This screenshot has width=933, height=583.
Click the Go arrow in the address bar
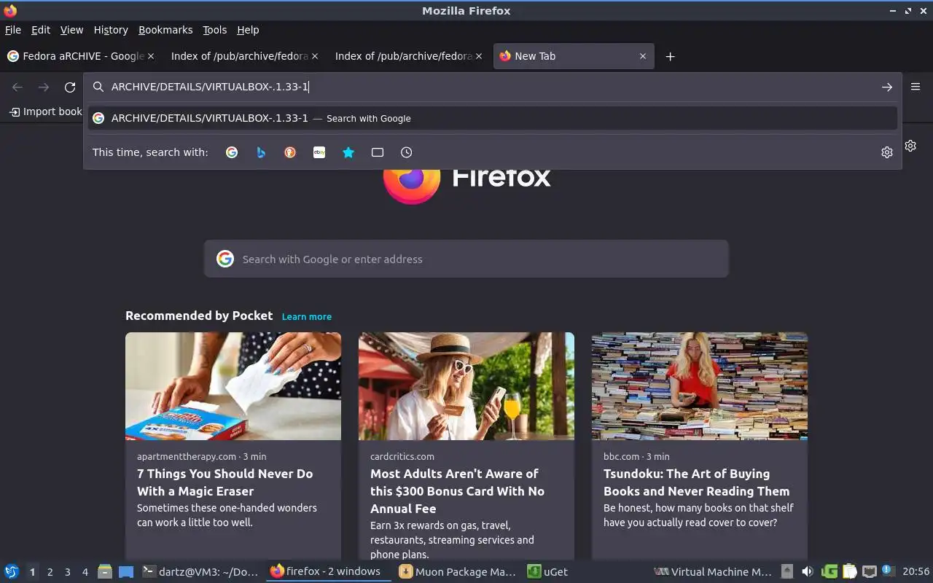point(887,87)
